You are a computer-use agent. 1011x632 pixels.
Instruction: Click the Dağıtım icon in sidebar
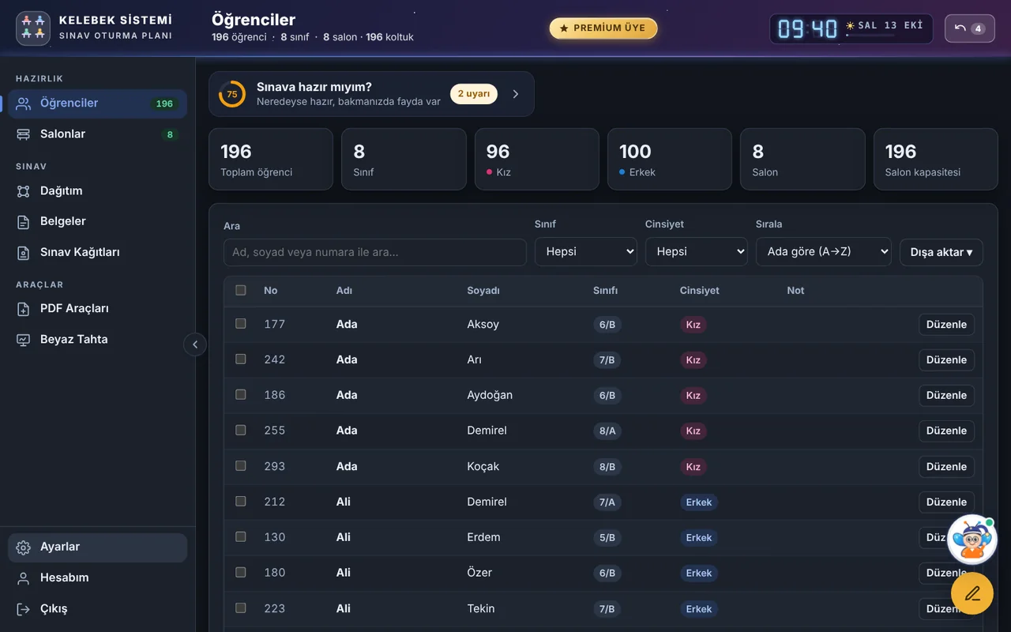pos(24,191)
